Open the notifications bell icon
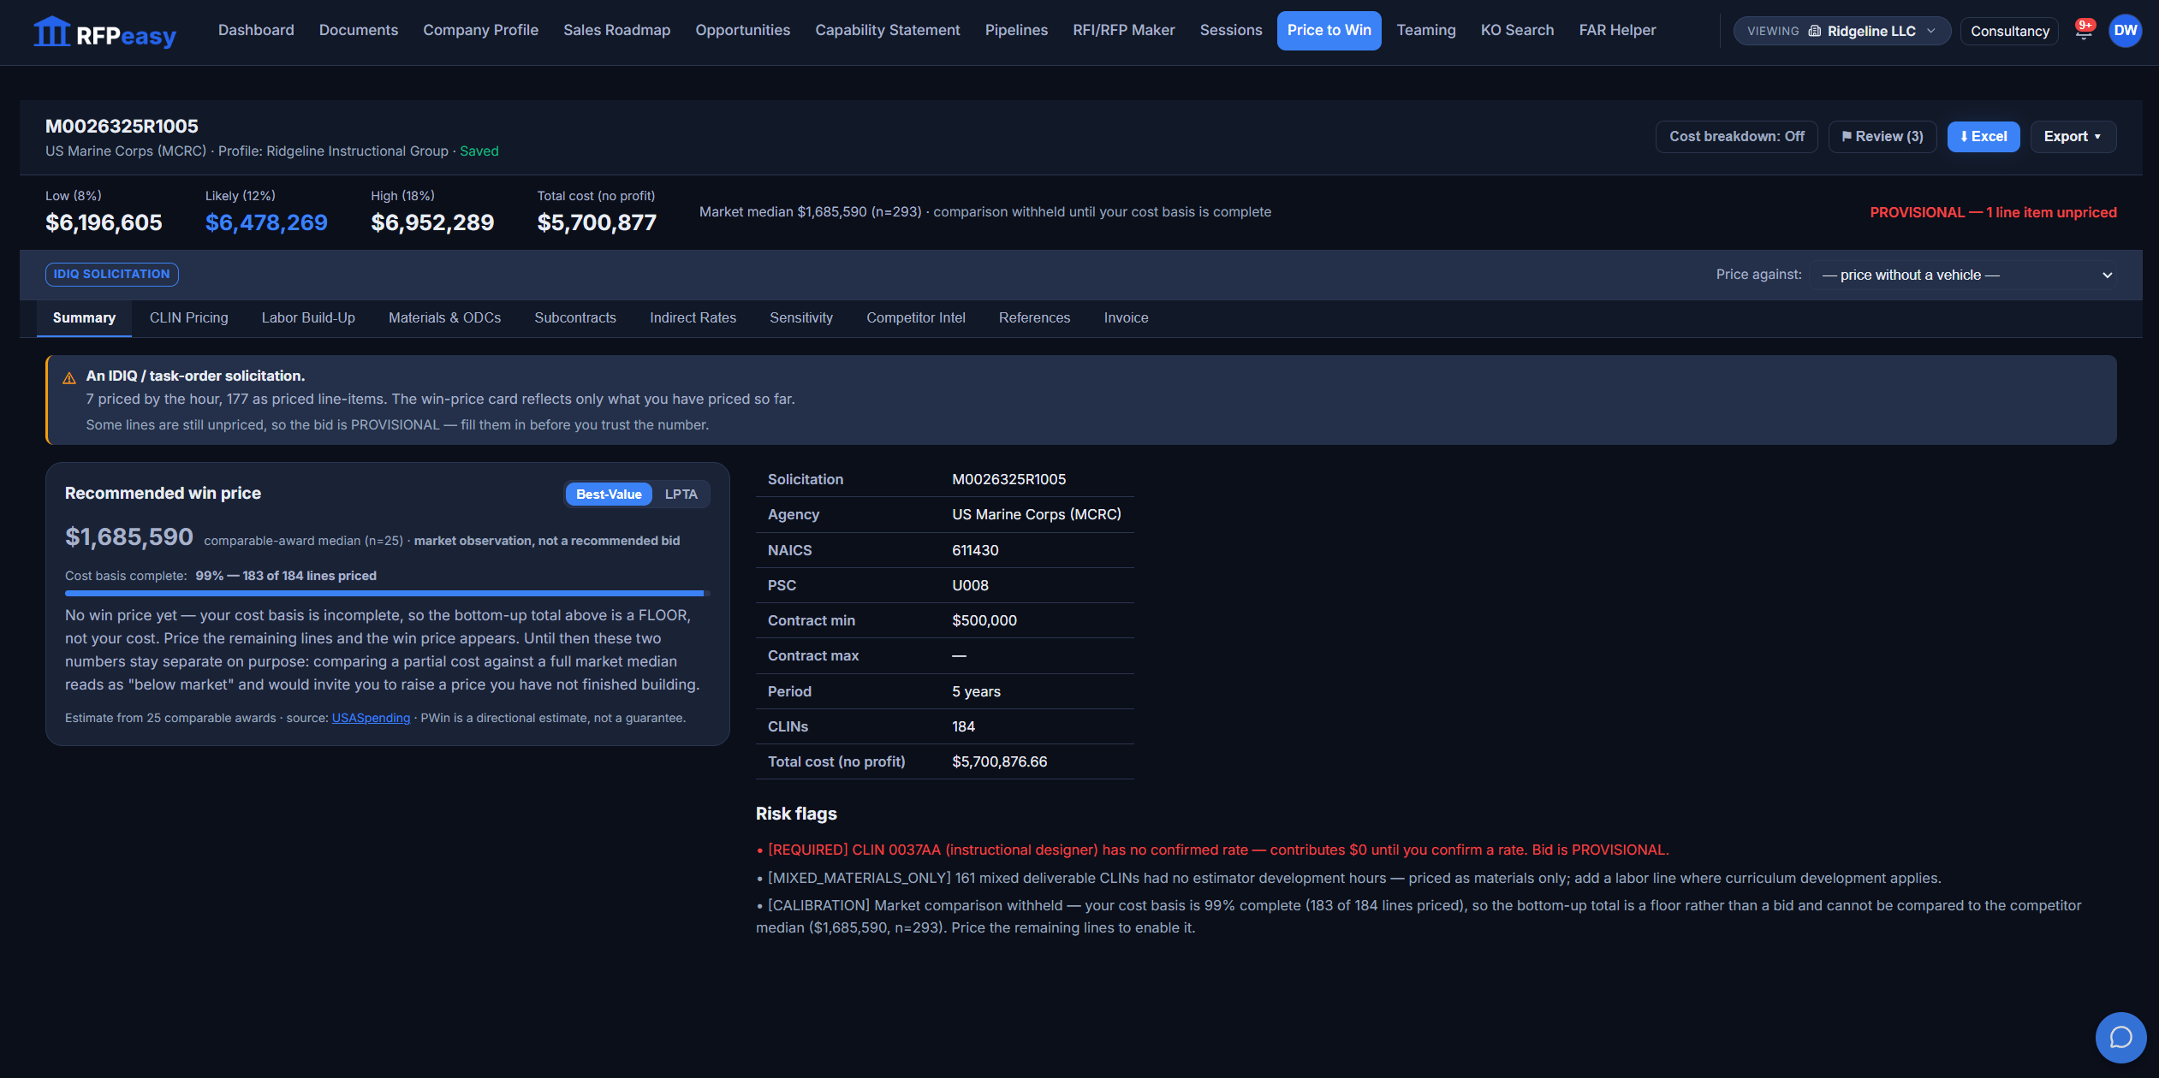The image size is (2159, 1078). point(2084,31)
